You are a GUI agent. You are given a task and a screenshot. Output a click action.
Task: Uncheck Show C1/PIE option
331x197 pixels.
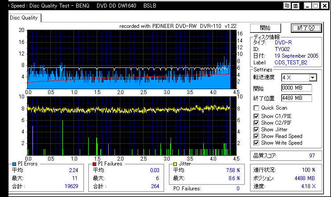tap(256, 116)
